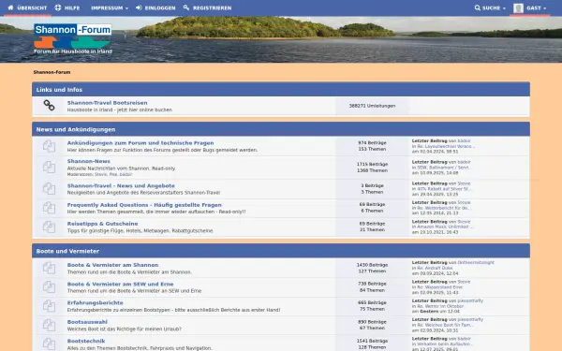Open the News und Ankündigungen category

76,129
